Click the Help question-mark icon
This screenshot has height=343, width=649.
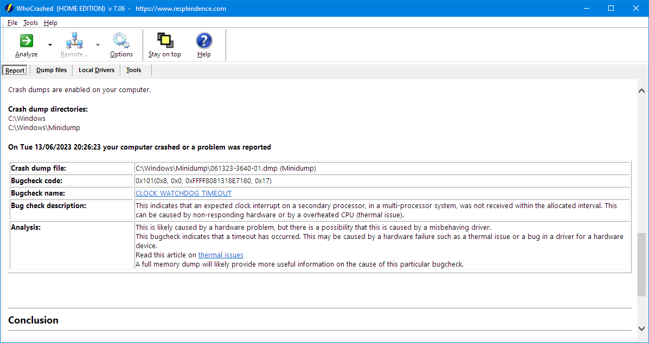204,41
